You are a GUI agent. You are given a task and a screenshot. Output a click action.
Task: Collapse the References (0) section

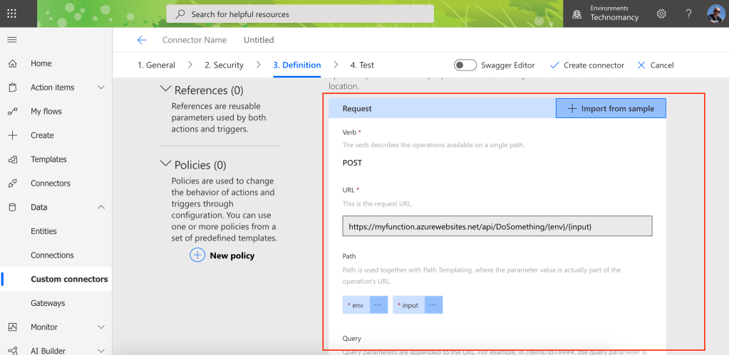166,90
